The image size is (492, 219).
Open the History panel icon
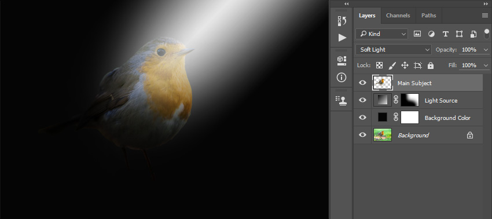pos(342,21)
